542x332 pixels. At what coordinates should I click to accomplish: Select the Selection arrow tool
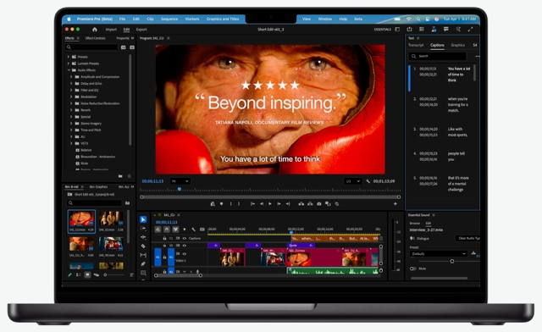143,219
